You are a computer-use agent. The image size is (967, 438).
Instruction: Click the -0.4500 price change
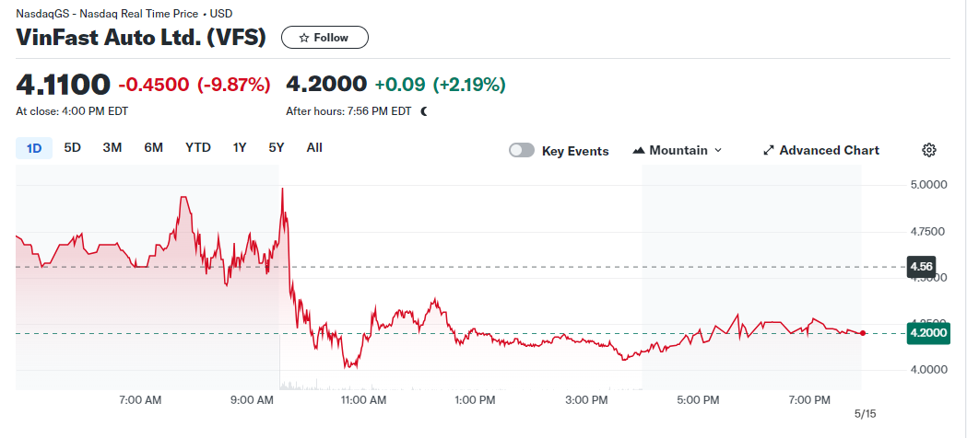point(154,85)
